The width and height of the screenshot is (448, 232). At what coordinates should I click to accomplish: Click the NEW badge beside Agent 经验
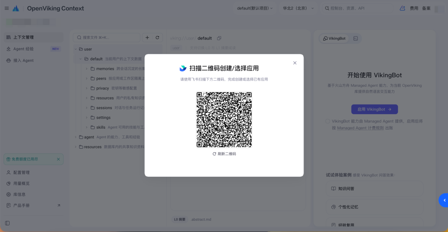coord(56,49)
